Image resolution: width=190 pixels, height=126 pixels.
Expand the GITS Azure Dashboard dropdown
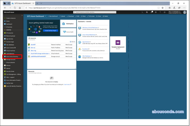(x=46, y=16)
